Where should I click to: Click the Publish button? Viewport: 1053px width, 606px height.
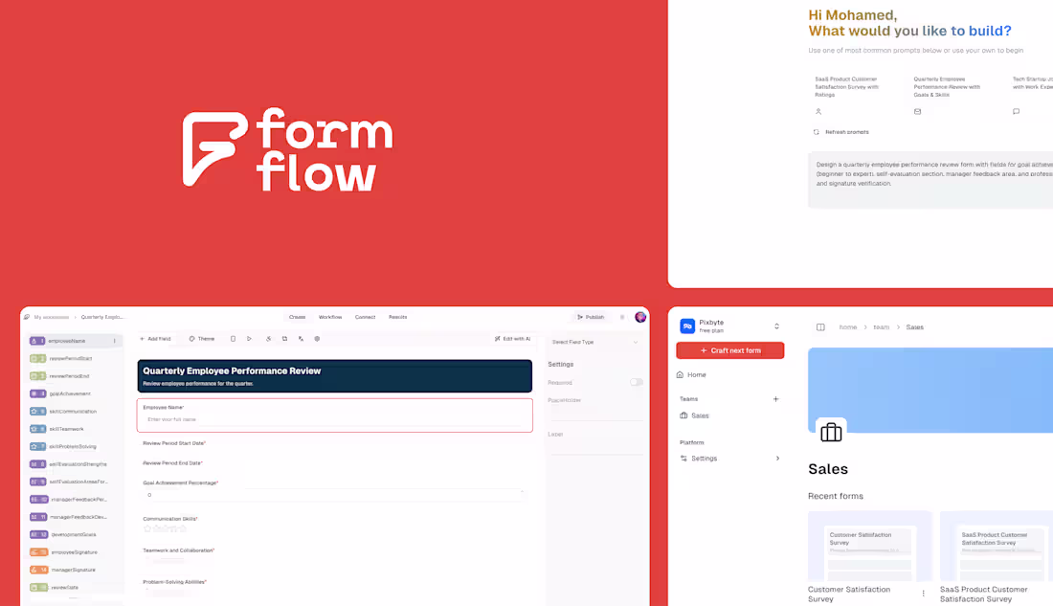click(x=592, y=317)
